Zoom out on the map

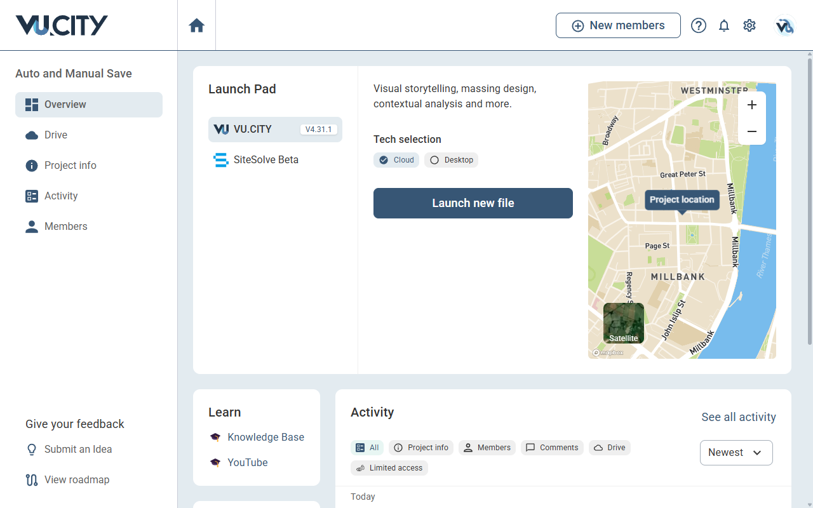tap(752, 131)
